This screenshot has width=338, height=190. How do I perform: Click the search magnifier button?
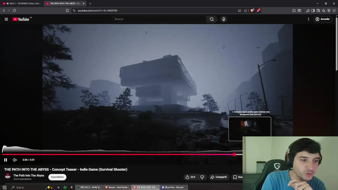212,19
